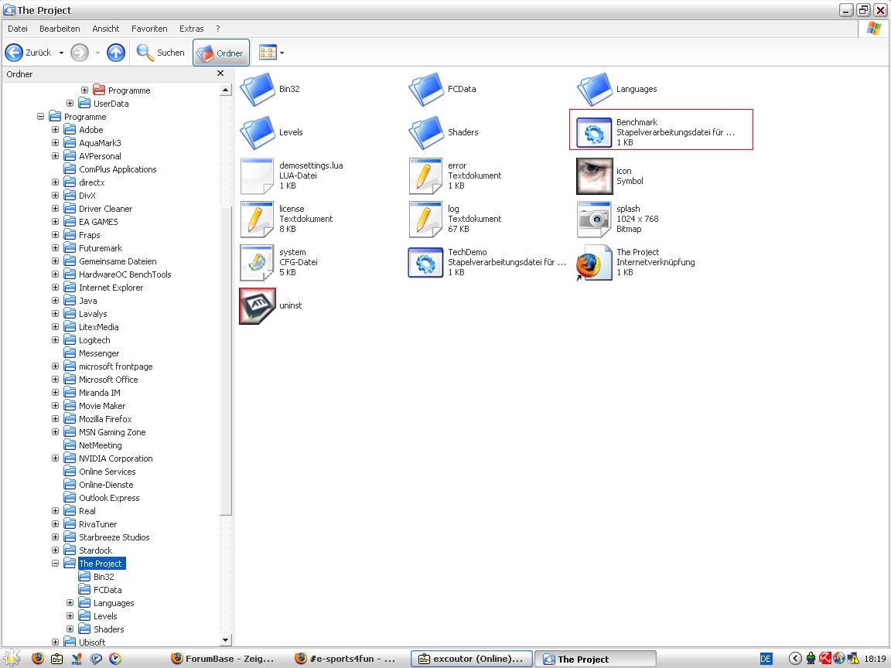
Task: Open the Bearbeiten menu
Action: pos(60,29)
